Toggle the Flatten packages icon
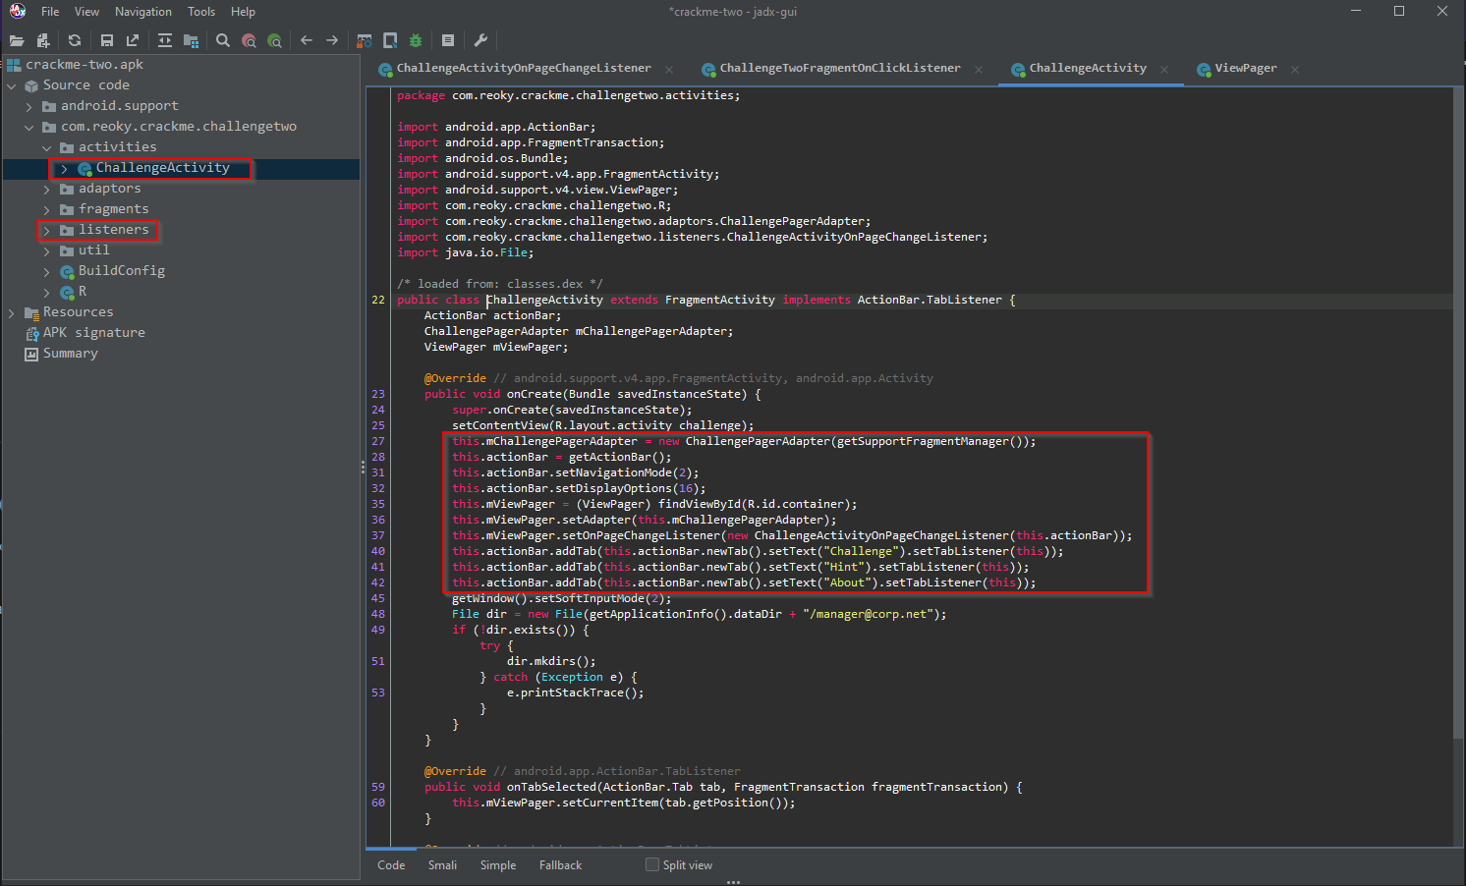 [x=192, y=40]
